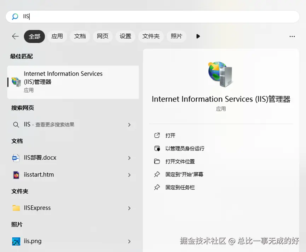Expand options for the IIS部署.docx result

pyautogui.click(x=129, y=157)
